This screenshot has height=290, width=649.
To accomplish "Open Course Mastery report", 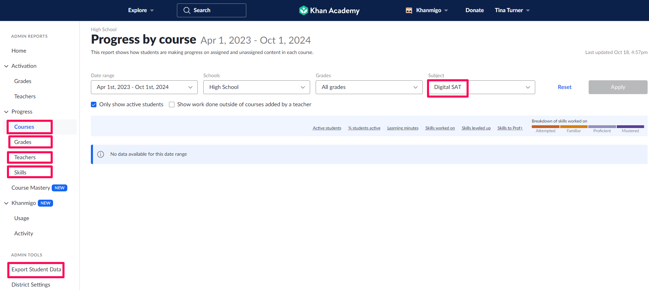I will coord(31,188).
